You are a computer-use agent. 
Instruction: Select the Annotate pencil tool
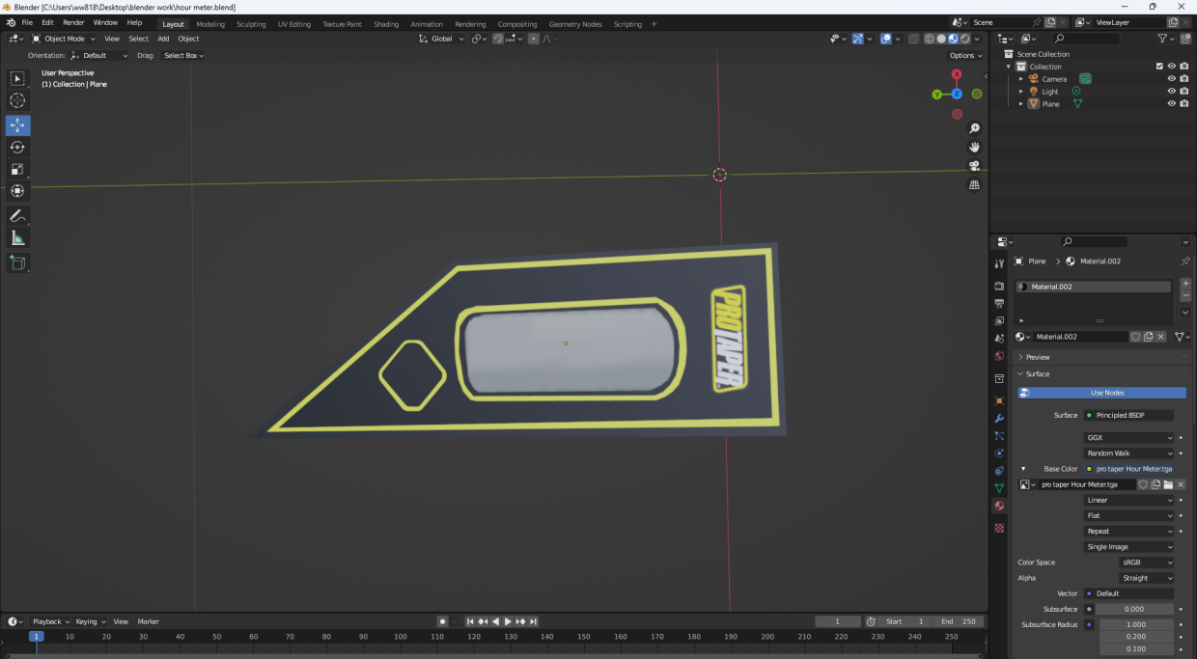point(17,216)
